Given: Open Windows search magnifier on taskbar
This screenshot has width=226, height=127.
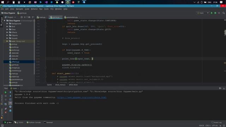Looking at the screenshot, I should pyautogui.click(x=8, y=2).
